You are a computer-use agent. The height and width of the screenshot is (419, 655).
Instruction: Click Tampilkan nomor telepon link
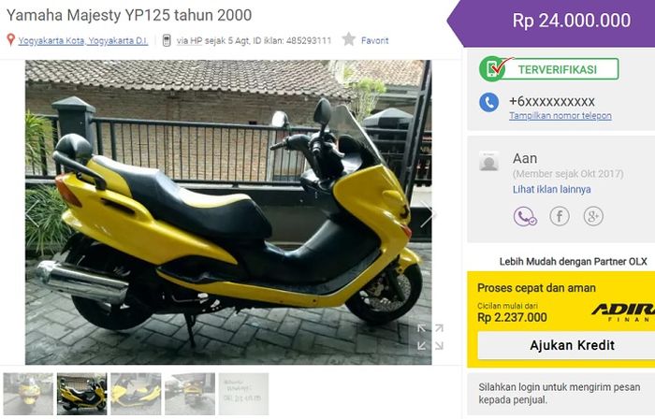(x=560, y=116)
